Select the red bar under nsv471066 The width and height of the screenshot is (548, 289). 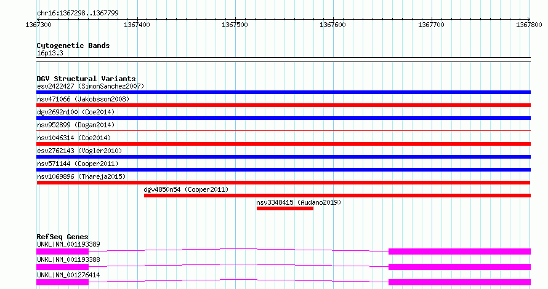(283, 105)
